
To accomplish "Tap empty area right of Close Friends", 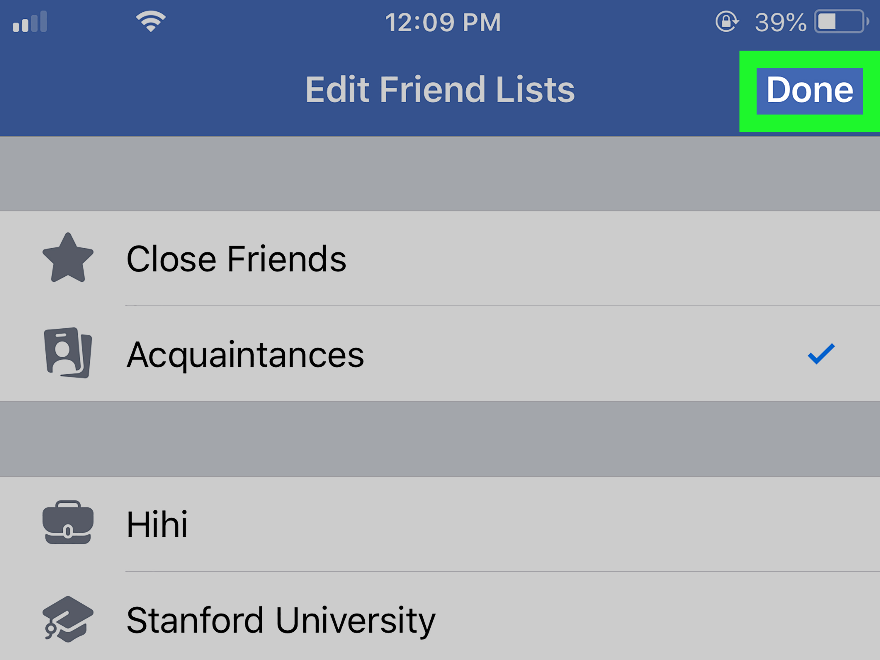I will [x=597, y=258].
